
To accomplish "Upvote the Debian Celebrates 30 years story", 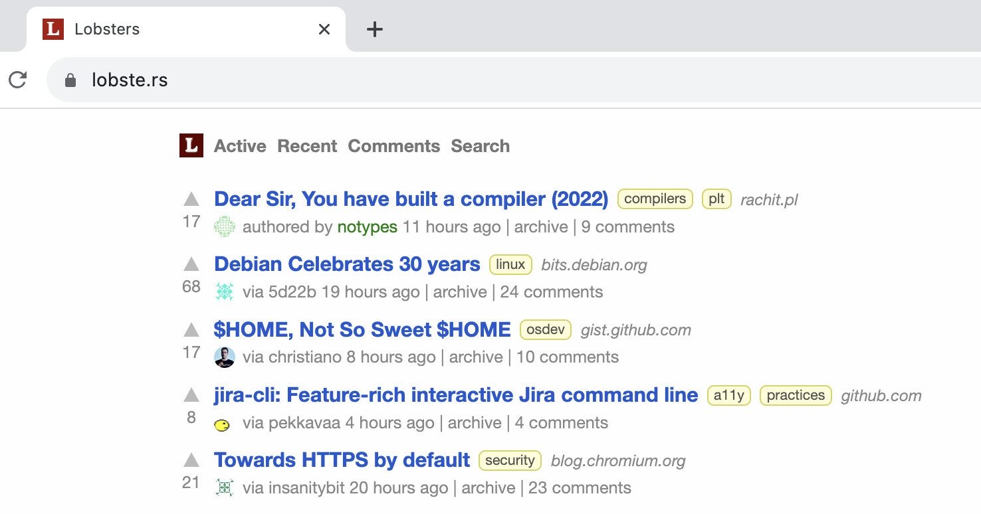I will [x=191, y=264].
